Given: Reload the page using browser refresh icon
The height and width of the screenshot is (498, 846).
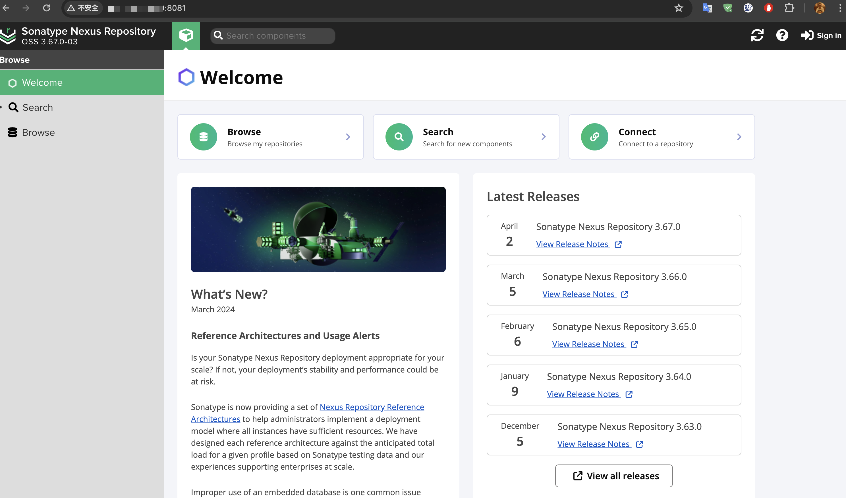Looking at the screenshot, I should point(47,8).
